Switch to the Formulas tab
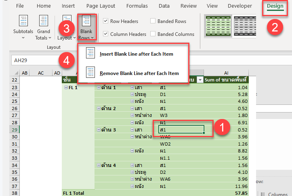The height and width of the screenshot is (196, 292). (137, 6)
